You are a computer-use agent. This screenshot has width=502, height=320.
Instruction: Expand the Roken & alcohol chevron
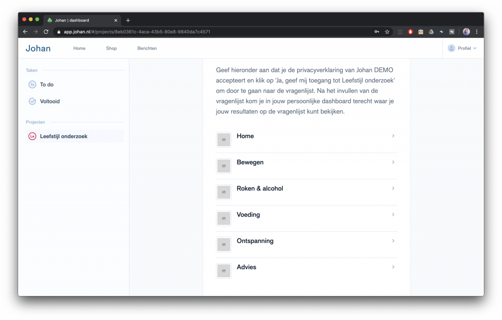pyautogui.click(x=393, y=189)
